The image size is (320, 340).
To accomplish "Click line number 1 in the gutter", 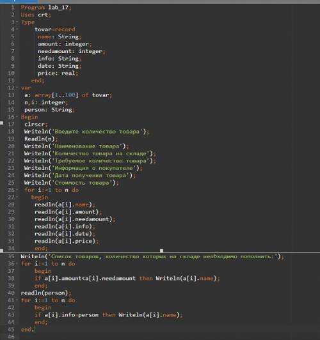I will coord(13,8).
